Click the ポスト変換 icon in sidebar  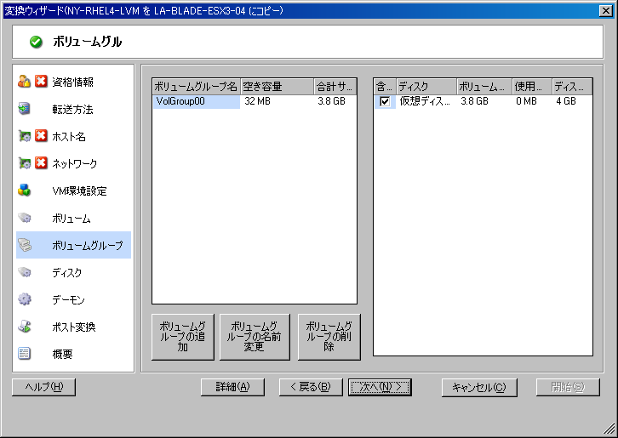[25, 326]
